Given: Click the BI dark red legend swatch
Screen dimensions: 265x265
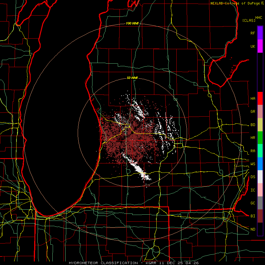Looking at the screenshot, I should (260, 216).
